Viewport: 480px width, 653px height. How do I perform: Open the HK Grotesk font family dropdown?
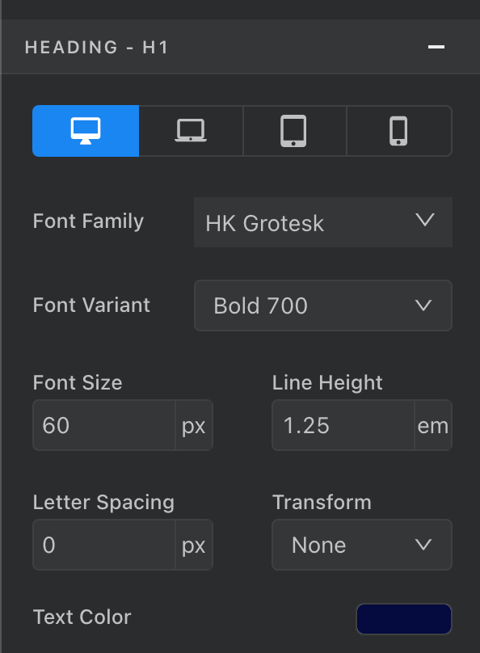[x=322, y=222]
